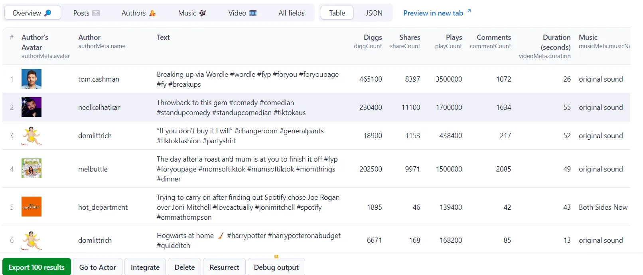Click plays value 438400
Image resolution: width=643 pixels, height=275 pixels.
point(451,135)
